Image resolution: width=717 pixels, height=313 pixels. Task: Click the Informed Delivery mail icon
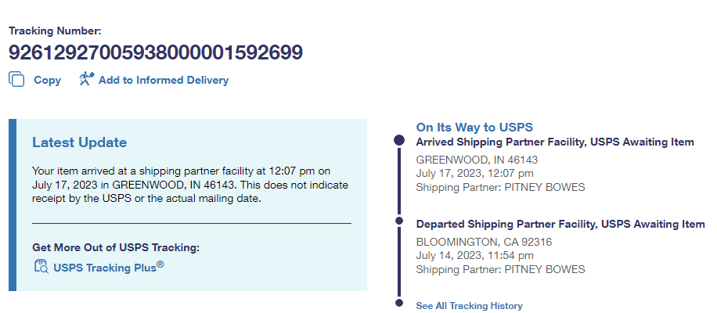tap(86, 79)
